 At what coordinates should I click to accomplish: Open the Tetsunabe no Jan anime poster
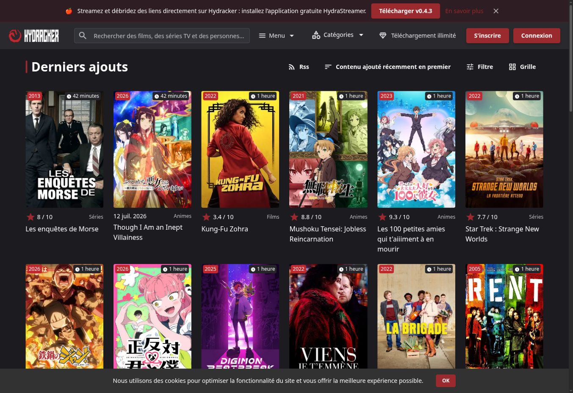64,316
